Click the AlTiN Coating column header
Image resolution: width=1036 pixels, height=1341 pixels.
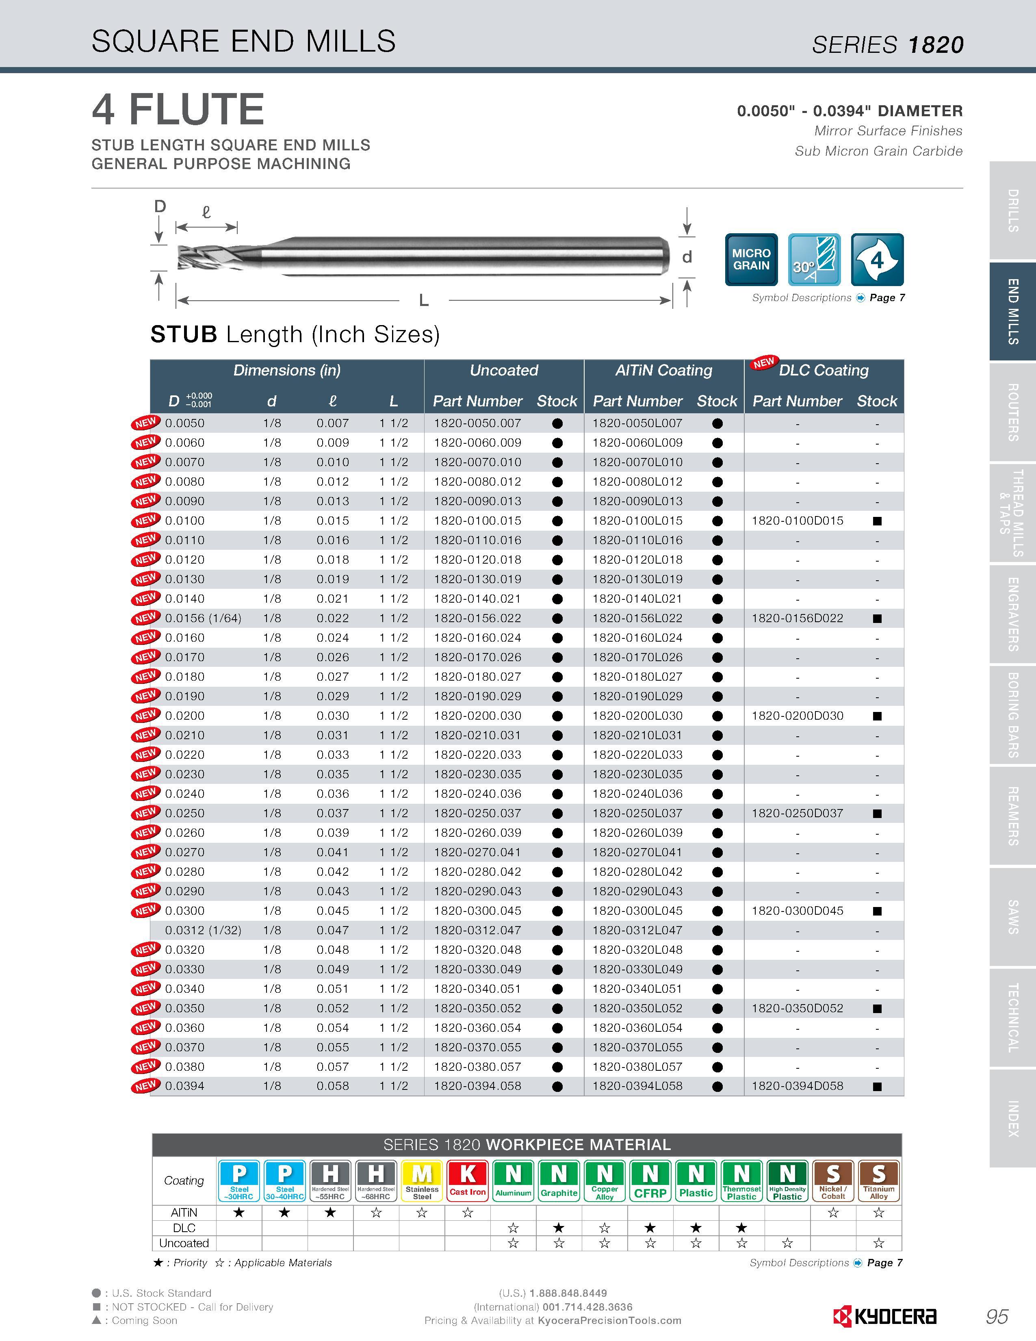coord(663,370)
